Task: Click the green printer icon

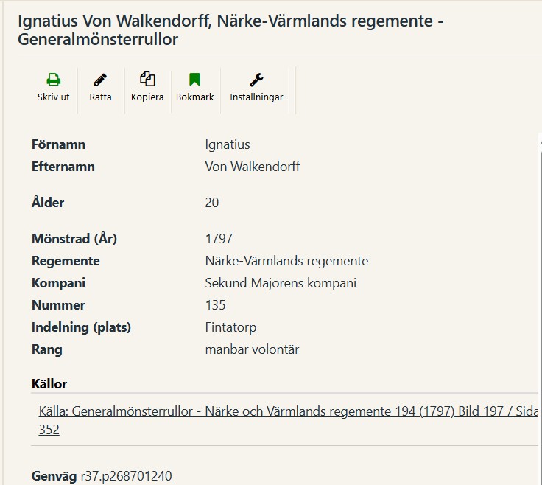Action: tap(54, 80)
